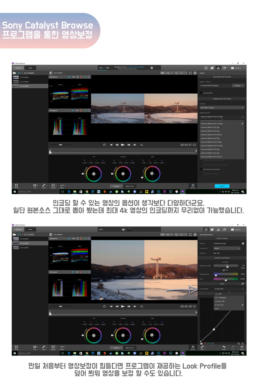Click the speaker volume icon in View Adjustments window

coord(124,230)
